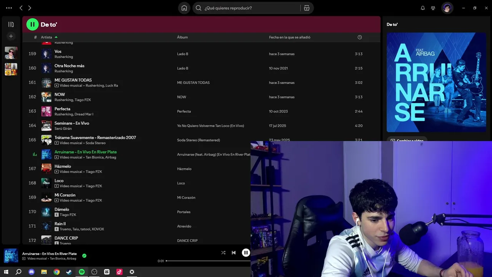Sort by the Álbum column header
Screen dimensions: 492x277
coord(182,37)
